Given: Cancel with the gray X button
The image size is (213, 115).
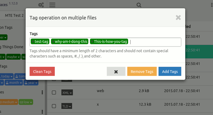Looking at the screenshot, I should tap(116, 71).
